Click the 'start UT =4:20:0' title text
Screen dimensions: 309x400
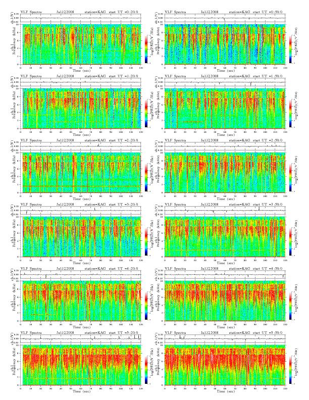coord(123,269)
